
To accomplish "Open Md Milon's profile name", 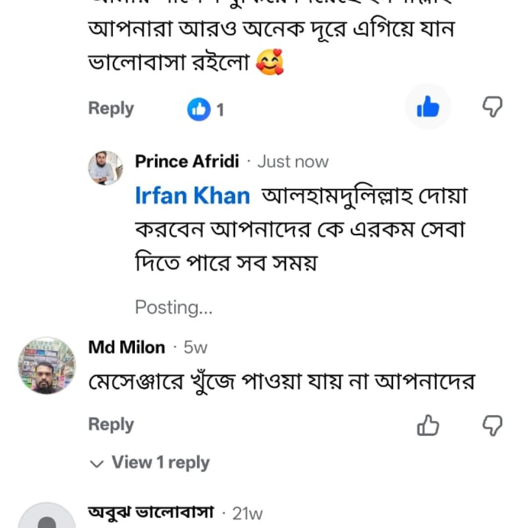I will point(127,347).
